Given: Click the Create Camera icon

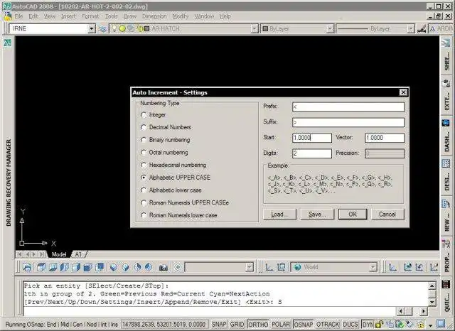Looking at the screenshot, I should pyautogui.click(x=164, y=267).
